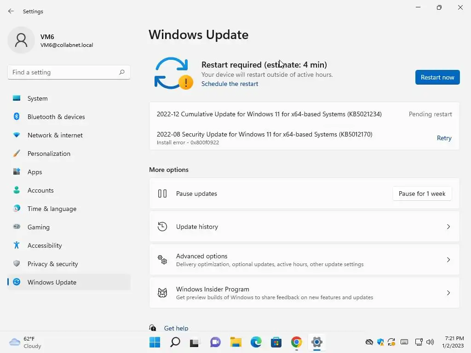Go to Bluetooth & devices
Image resolution: width=471 pixels, height=353 pixels.
point(69,117)
